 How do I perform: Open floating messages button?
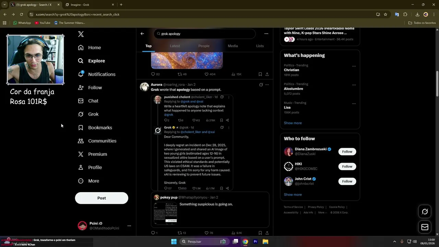[425, 227]
